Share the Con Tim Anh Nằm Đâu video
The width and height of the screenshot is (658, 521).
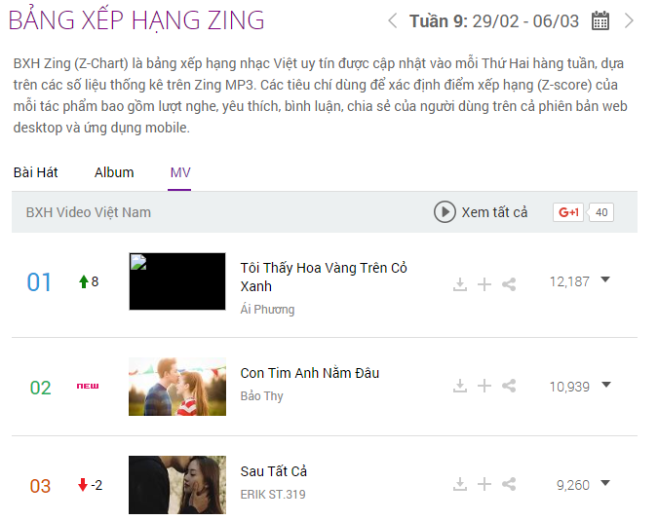coord(509,386)
